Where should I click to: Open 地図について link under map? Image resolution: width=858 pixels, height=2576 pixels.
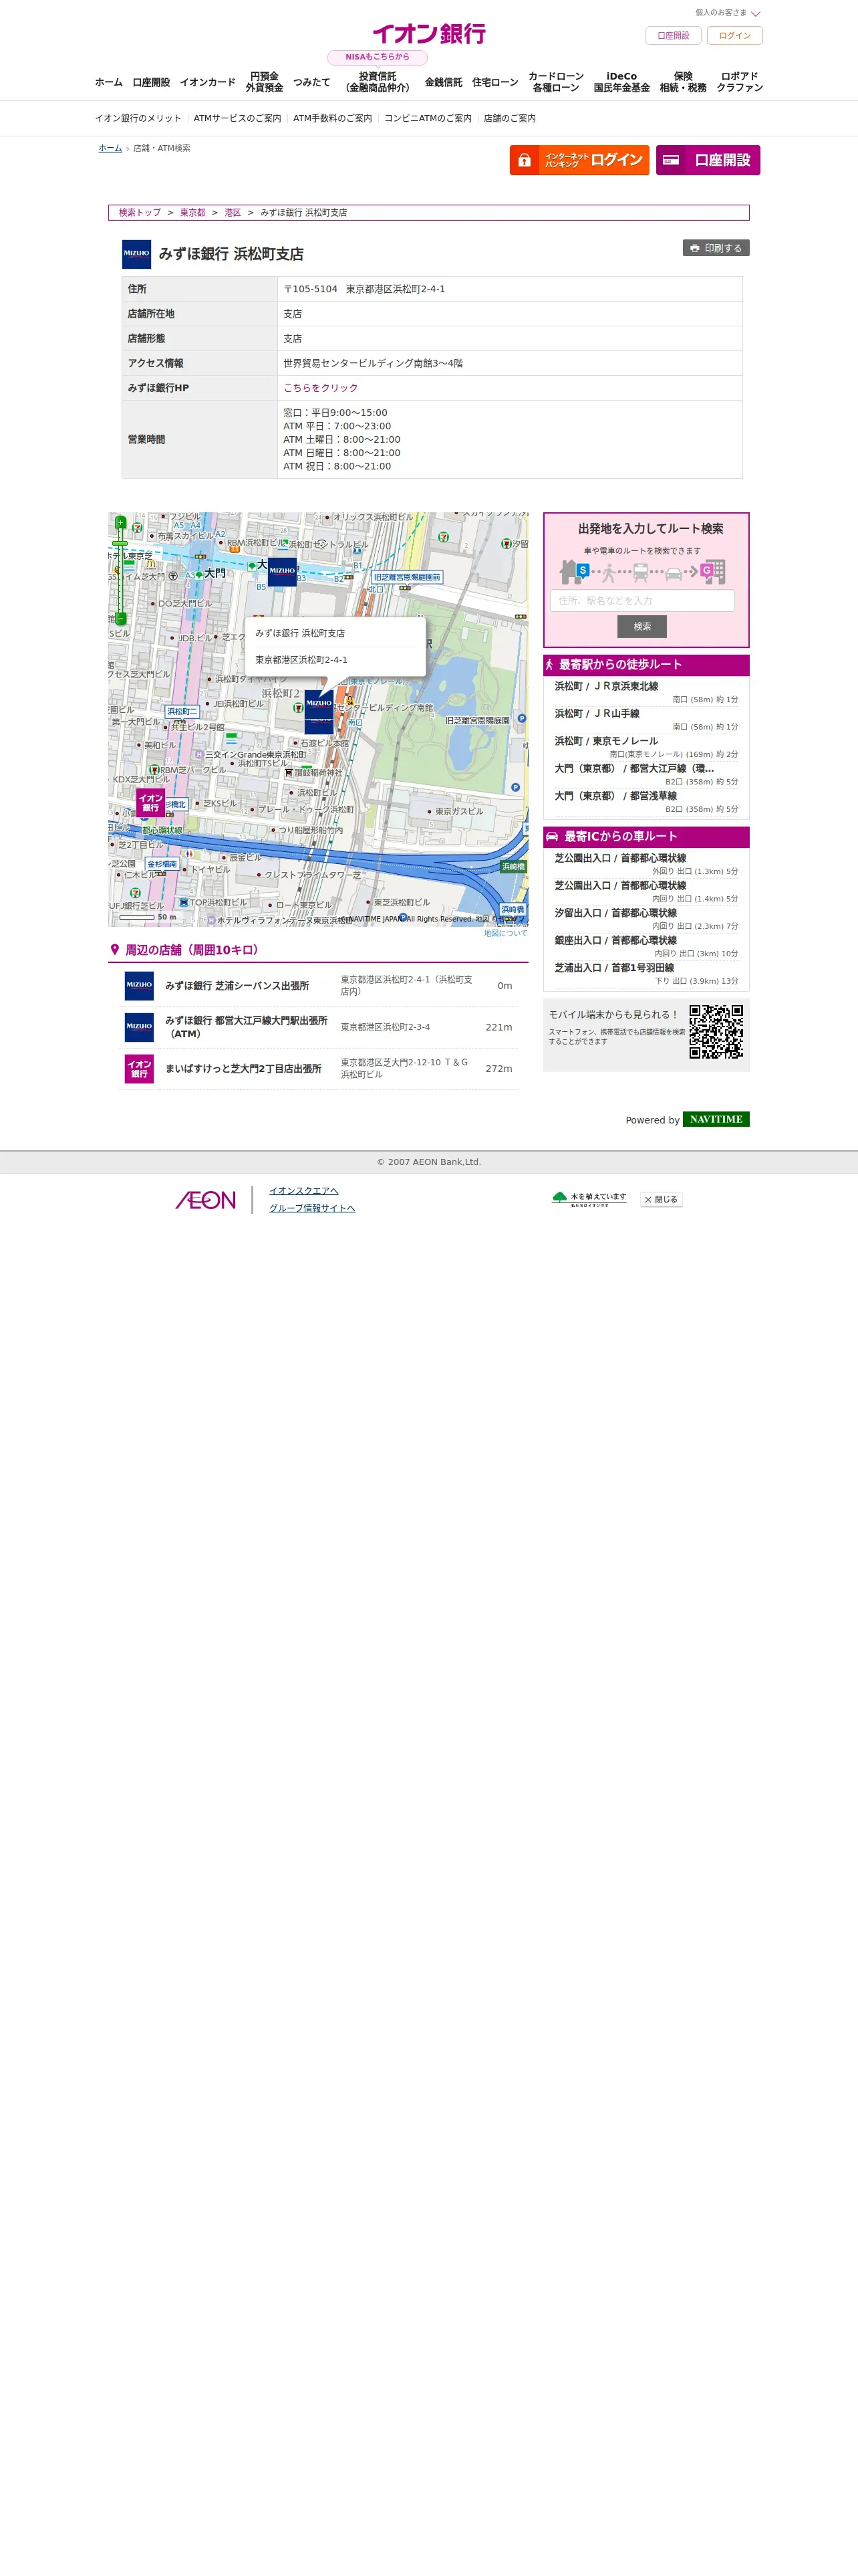click(x=505, y=933)
